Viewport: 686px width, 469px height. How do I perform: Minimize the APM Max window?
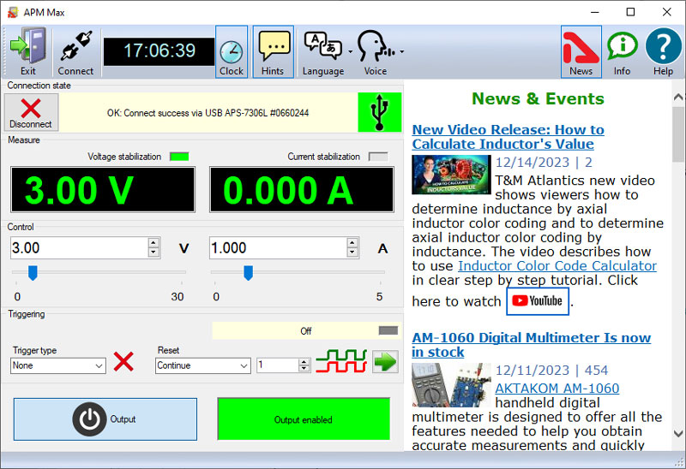pos(594,12)
